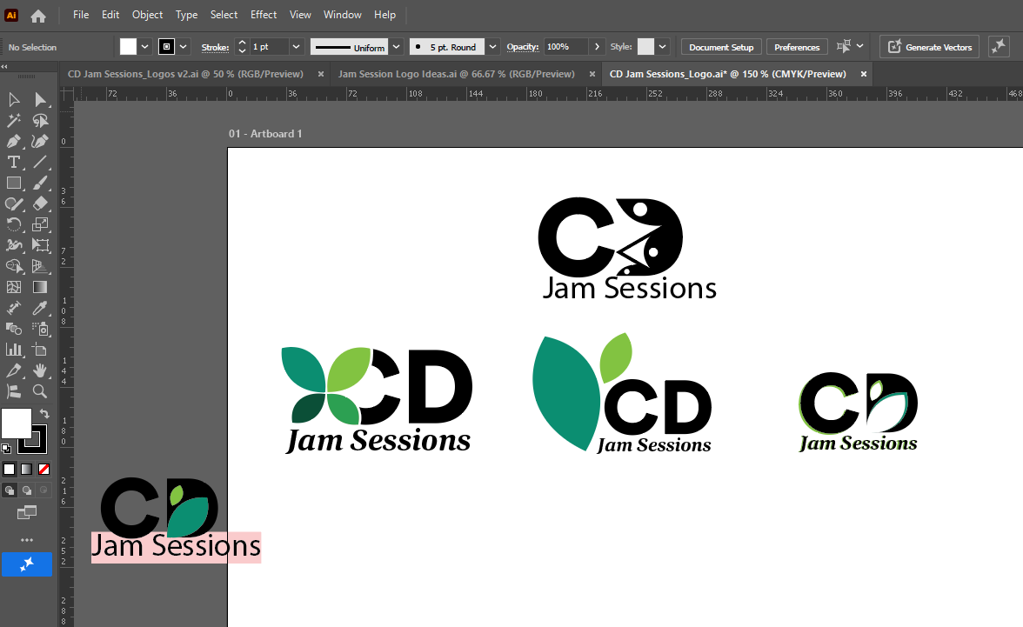Click the Preferences button

(797, 47)
